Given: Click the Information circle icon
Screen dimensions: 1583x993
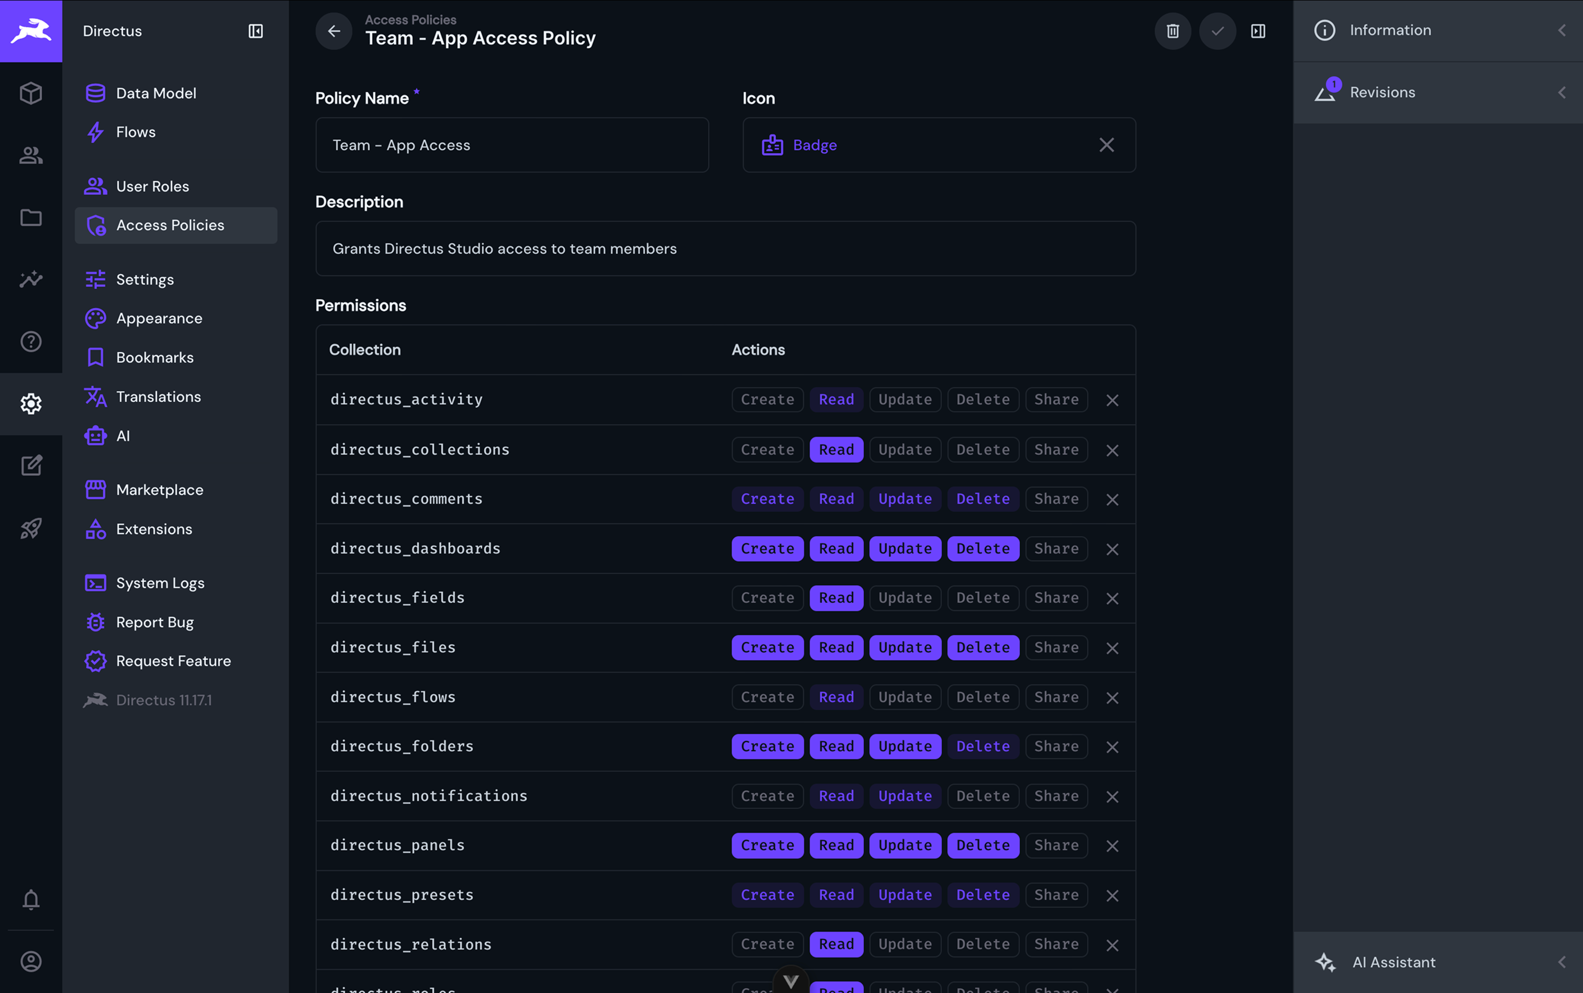Looking at the screenshot, I should (1324, 30).
